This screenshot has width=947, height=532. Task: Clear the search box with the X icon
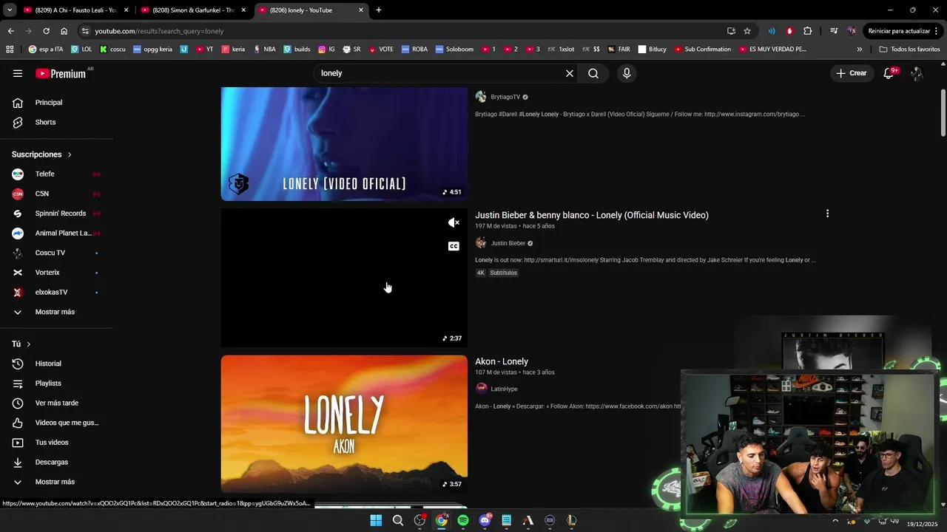click(570, 73)
